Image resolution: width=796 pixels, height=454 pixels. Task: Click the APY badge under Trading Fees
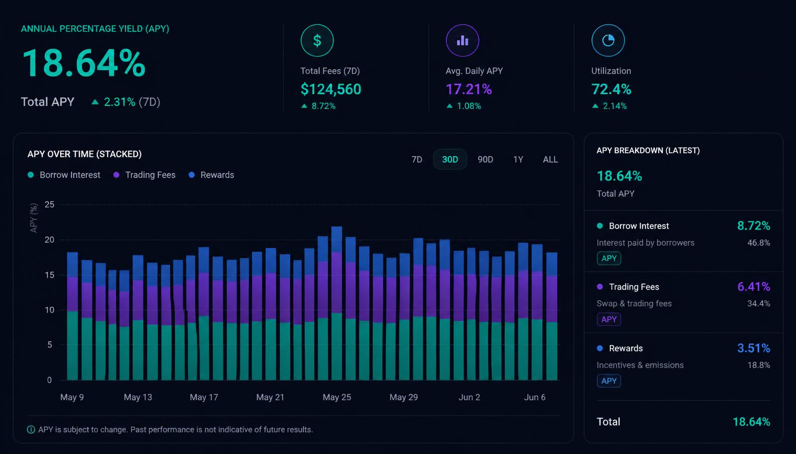(x=609, y=319)
